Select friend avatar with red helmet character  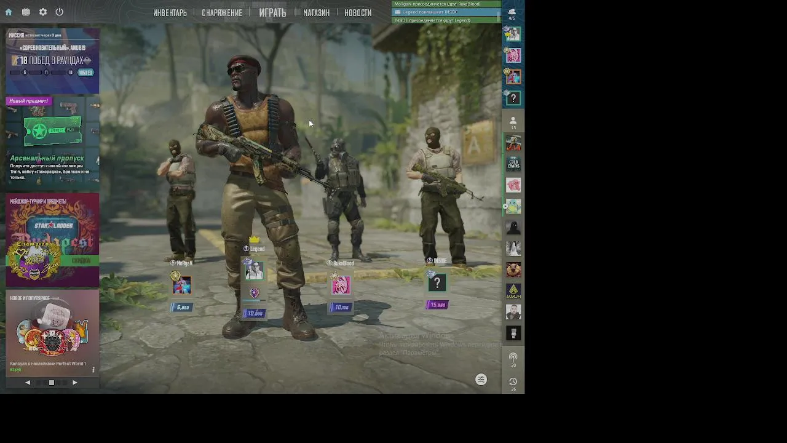point(513,143)
